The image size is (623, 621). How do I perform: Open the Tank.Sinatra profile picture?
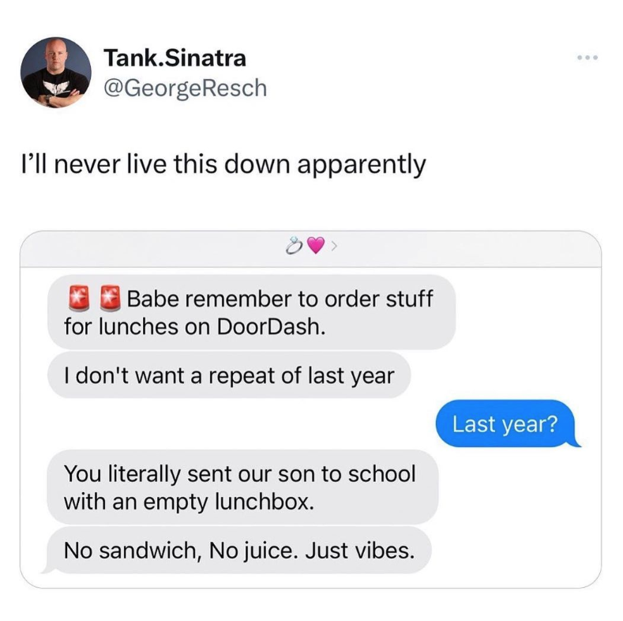click(55, 72)
